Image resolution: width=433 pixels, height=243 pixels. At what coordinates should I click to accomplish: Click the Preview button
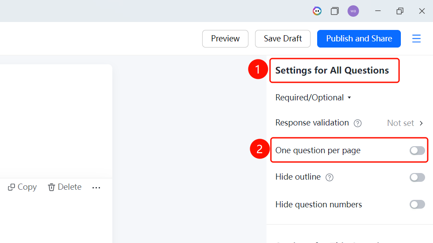[226, 39]
